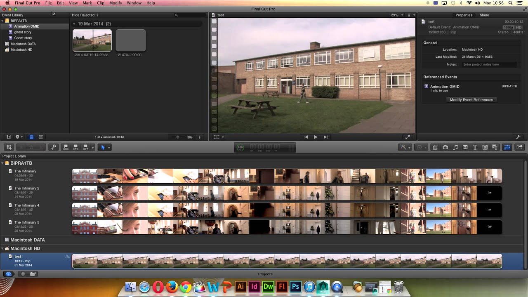Image resolution: width=528 pixels, height=297 pixels.
Task: Click the Import Media toolbar icon
Action: click(9, 147)
